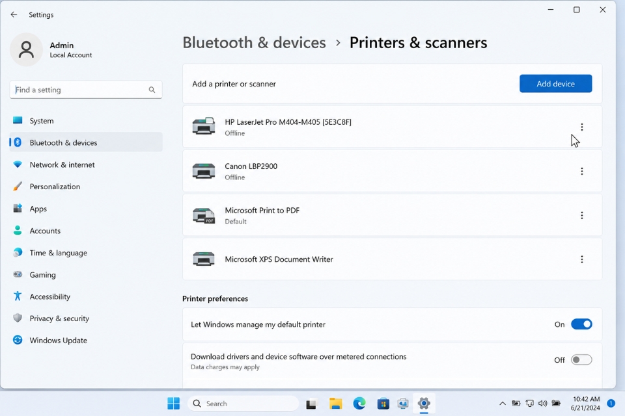625x416 pixels.
Task: Open the Windows Start menu
Action: [173, 403]
